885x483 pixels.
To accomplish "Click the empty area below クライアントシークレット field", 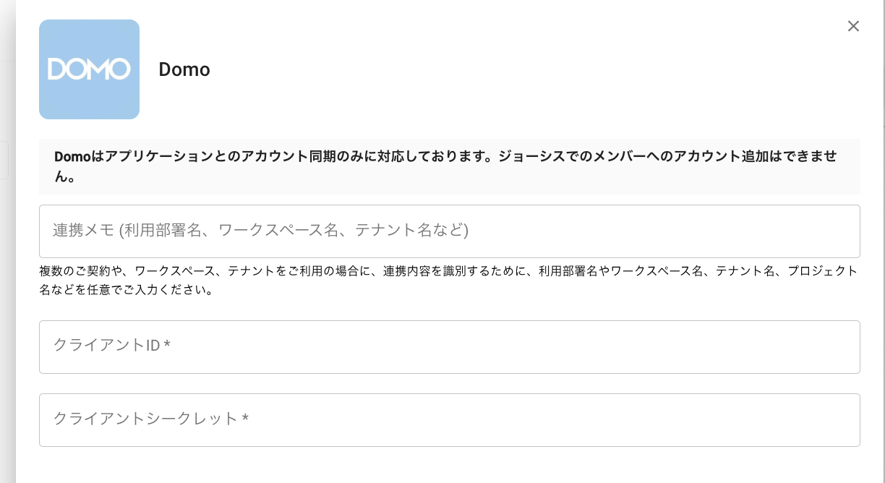I will pyautogui.click(x=448, y=465).
